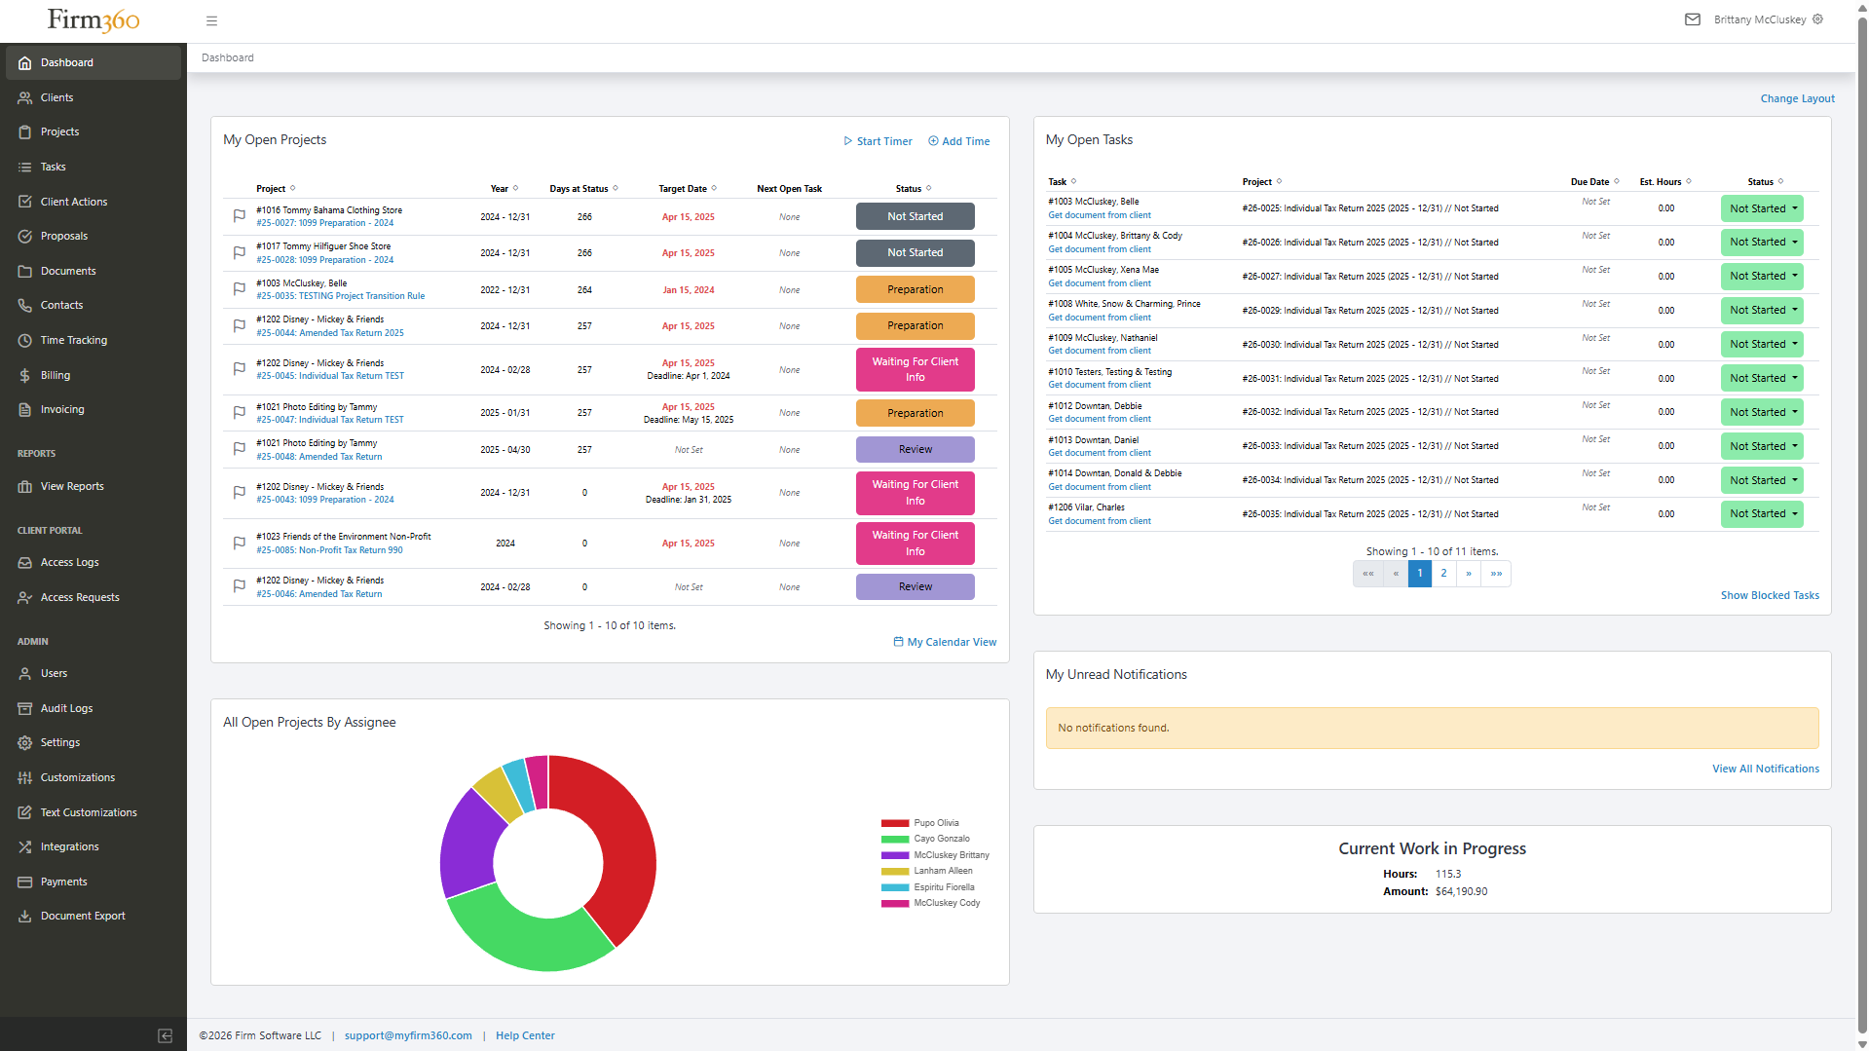Viewport: 1869px width, 1051px height.
Task: Click the Change Layout link
Action: pyautogui.click(x=1797, y=98)
